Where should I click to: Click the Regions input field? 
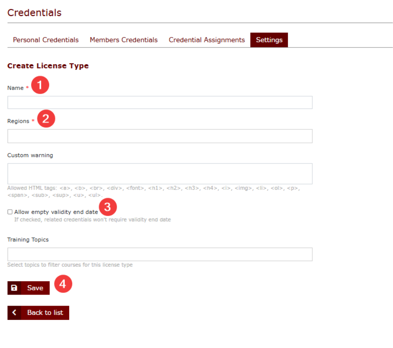tap(160, 136)
